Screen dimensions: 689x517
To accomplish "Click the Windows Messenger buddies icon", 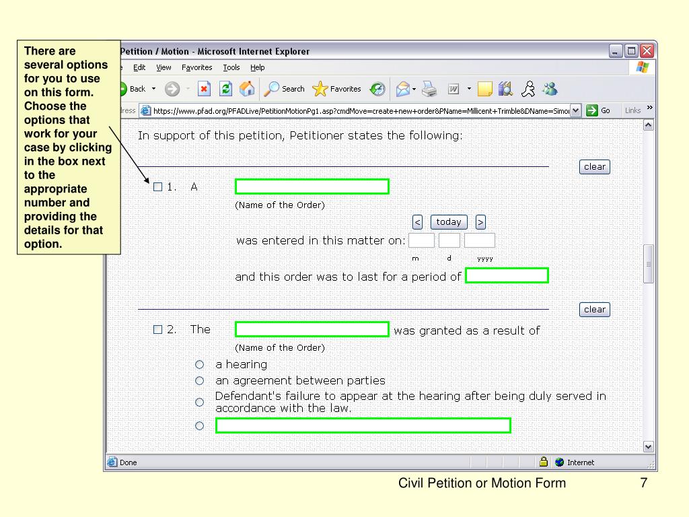I will coord(550,89).
